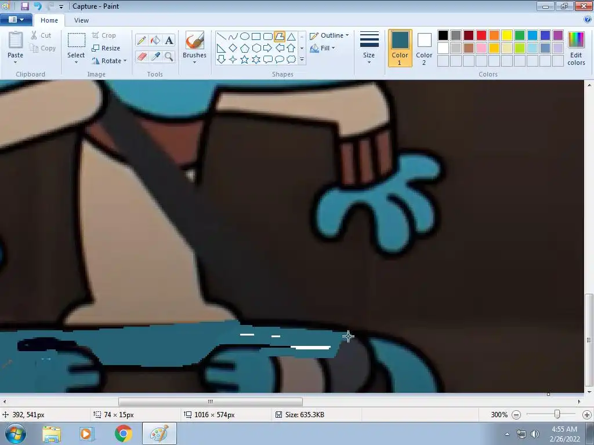
Task: Pick the black color swatch
Action: tap(443, 35)
